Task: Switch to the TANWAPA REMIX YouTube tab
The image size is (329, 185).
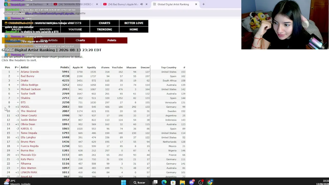Action: tap(76, 4)
